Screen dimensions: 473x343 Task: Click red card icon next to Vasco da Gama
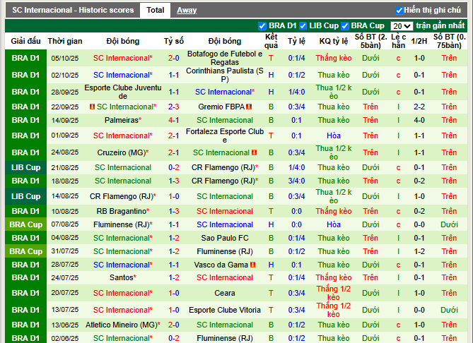[253, 265]
